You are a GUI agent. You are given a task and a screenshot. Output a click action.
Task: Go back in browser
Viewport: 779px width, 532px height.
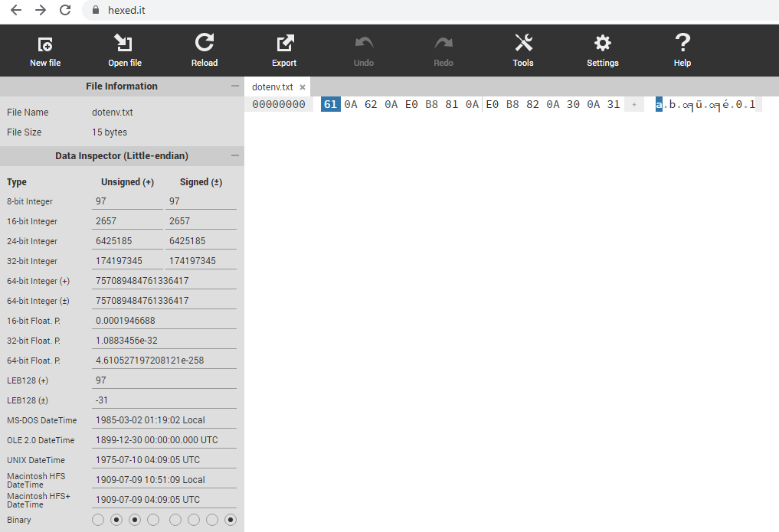16,10
